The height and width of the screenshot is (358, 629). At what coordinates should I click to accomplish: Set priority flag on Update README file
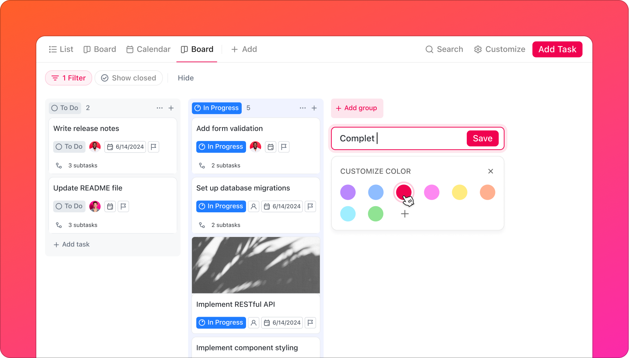[123, 206]
